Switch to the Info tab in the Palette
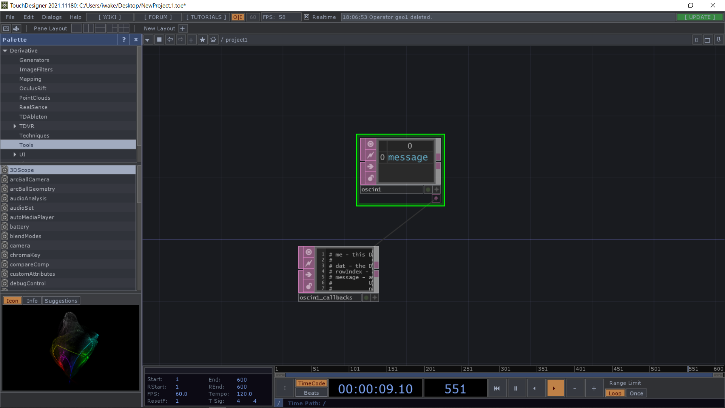This screenshot has width=725, height=408. (32, 300)
